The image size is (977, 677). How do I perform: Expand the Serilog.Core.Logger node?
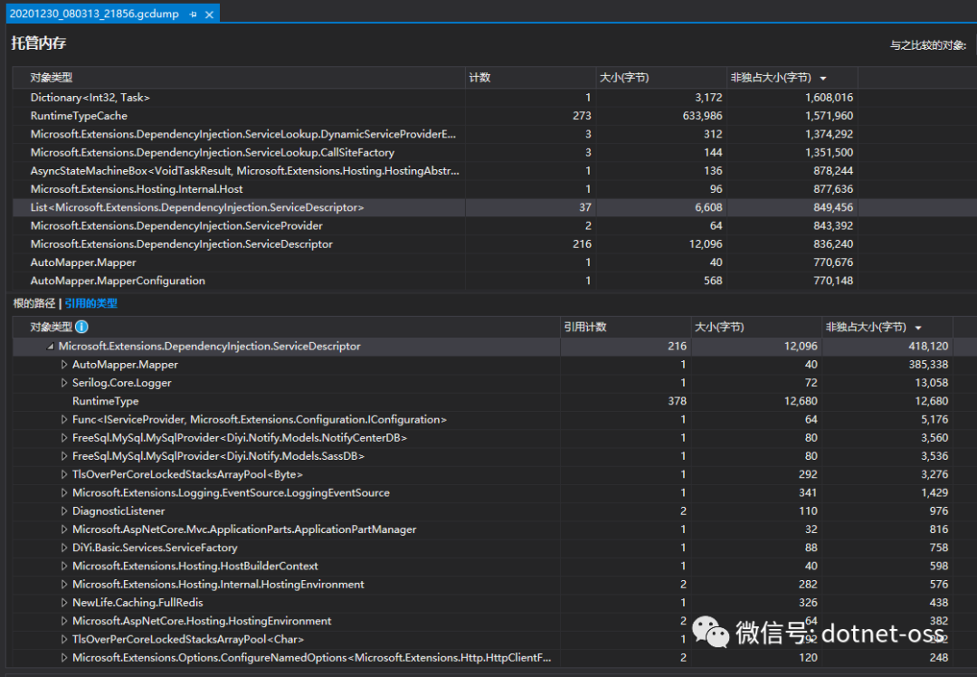[x=63, y=382]
